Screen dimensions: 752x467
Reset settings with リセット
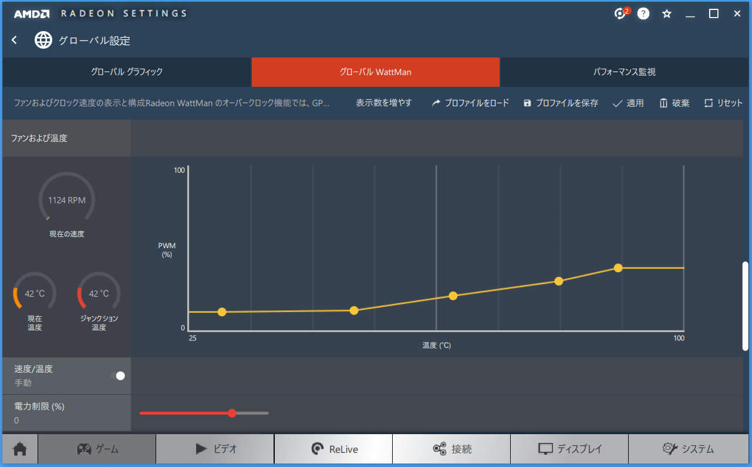click(x=723, y=103)
